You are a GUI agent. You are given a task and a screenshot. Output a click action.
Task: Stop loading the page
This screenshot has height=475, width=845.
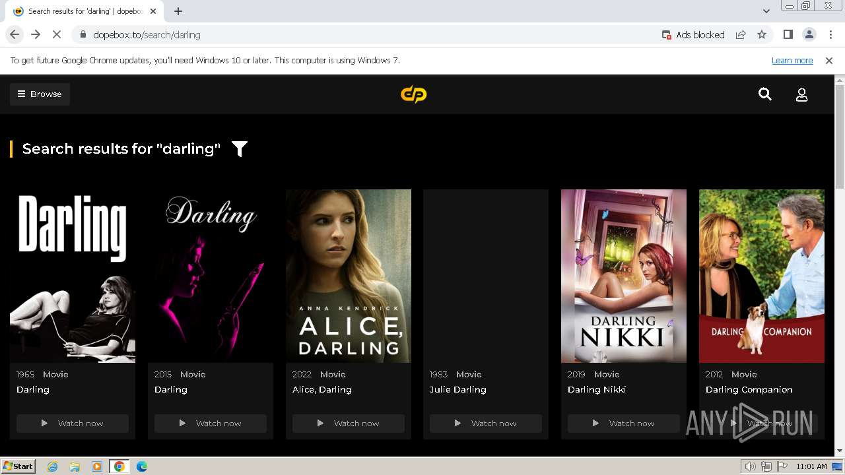57,34
